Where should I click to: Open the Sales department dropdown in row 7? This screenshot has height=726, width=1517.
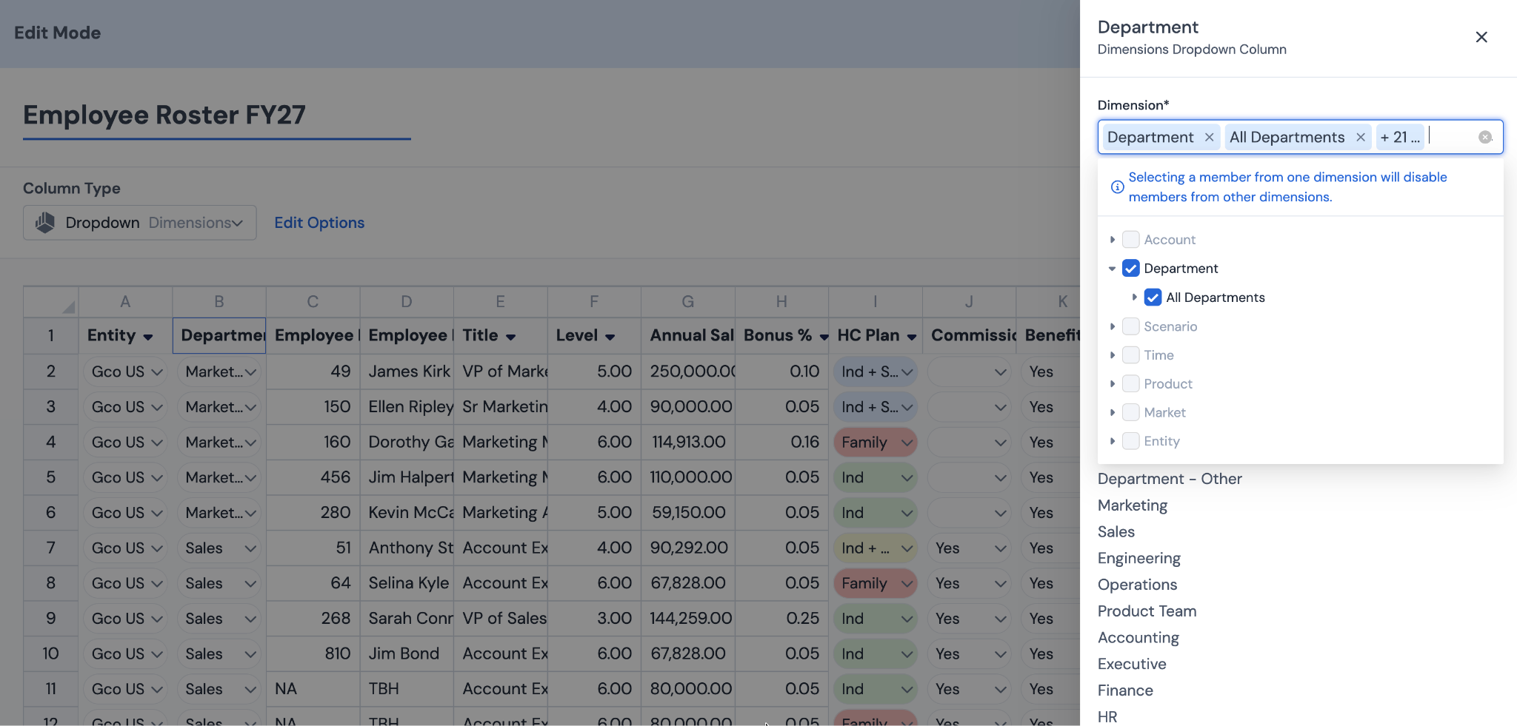pyautogui.click(x=219, y=548)
